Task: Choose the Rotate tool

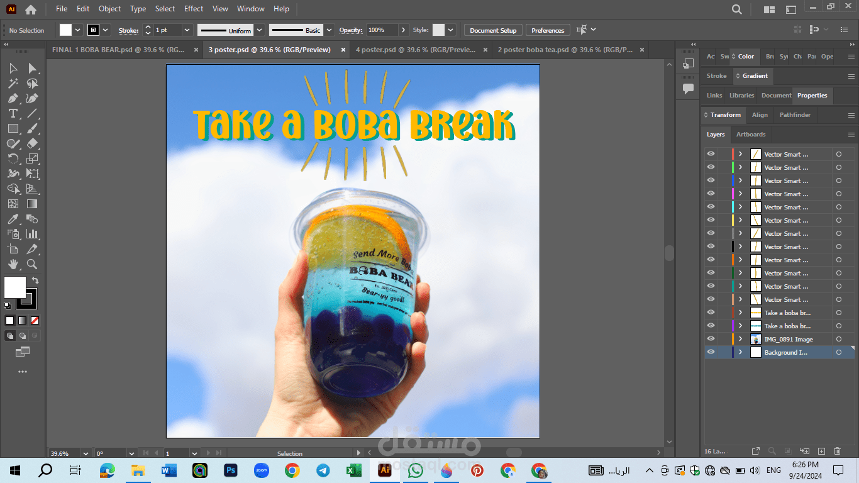Action: tap(13, 158)
